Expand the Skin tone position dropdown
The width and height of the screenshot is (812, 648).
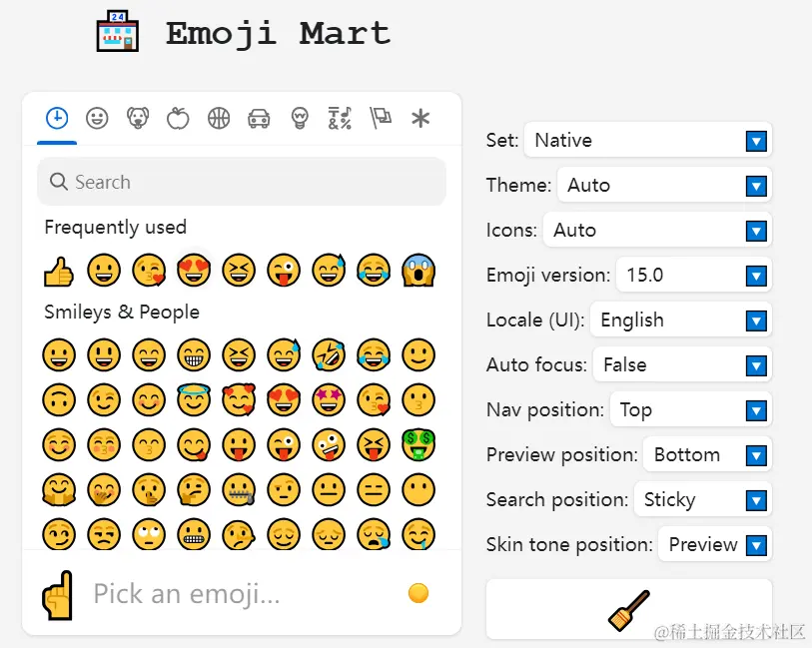tap(715, 545)
